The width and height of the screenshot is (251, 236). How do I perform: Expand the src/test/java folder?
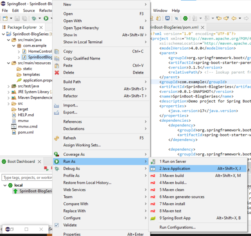point(9,86)
